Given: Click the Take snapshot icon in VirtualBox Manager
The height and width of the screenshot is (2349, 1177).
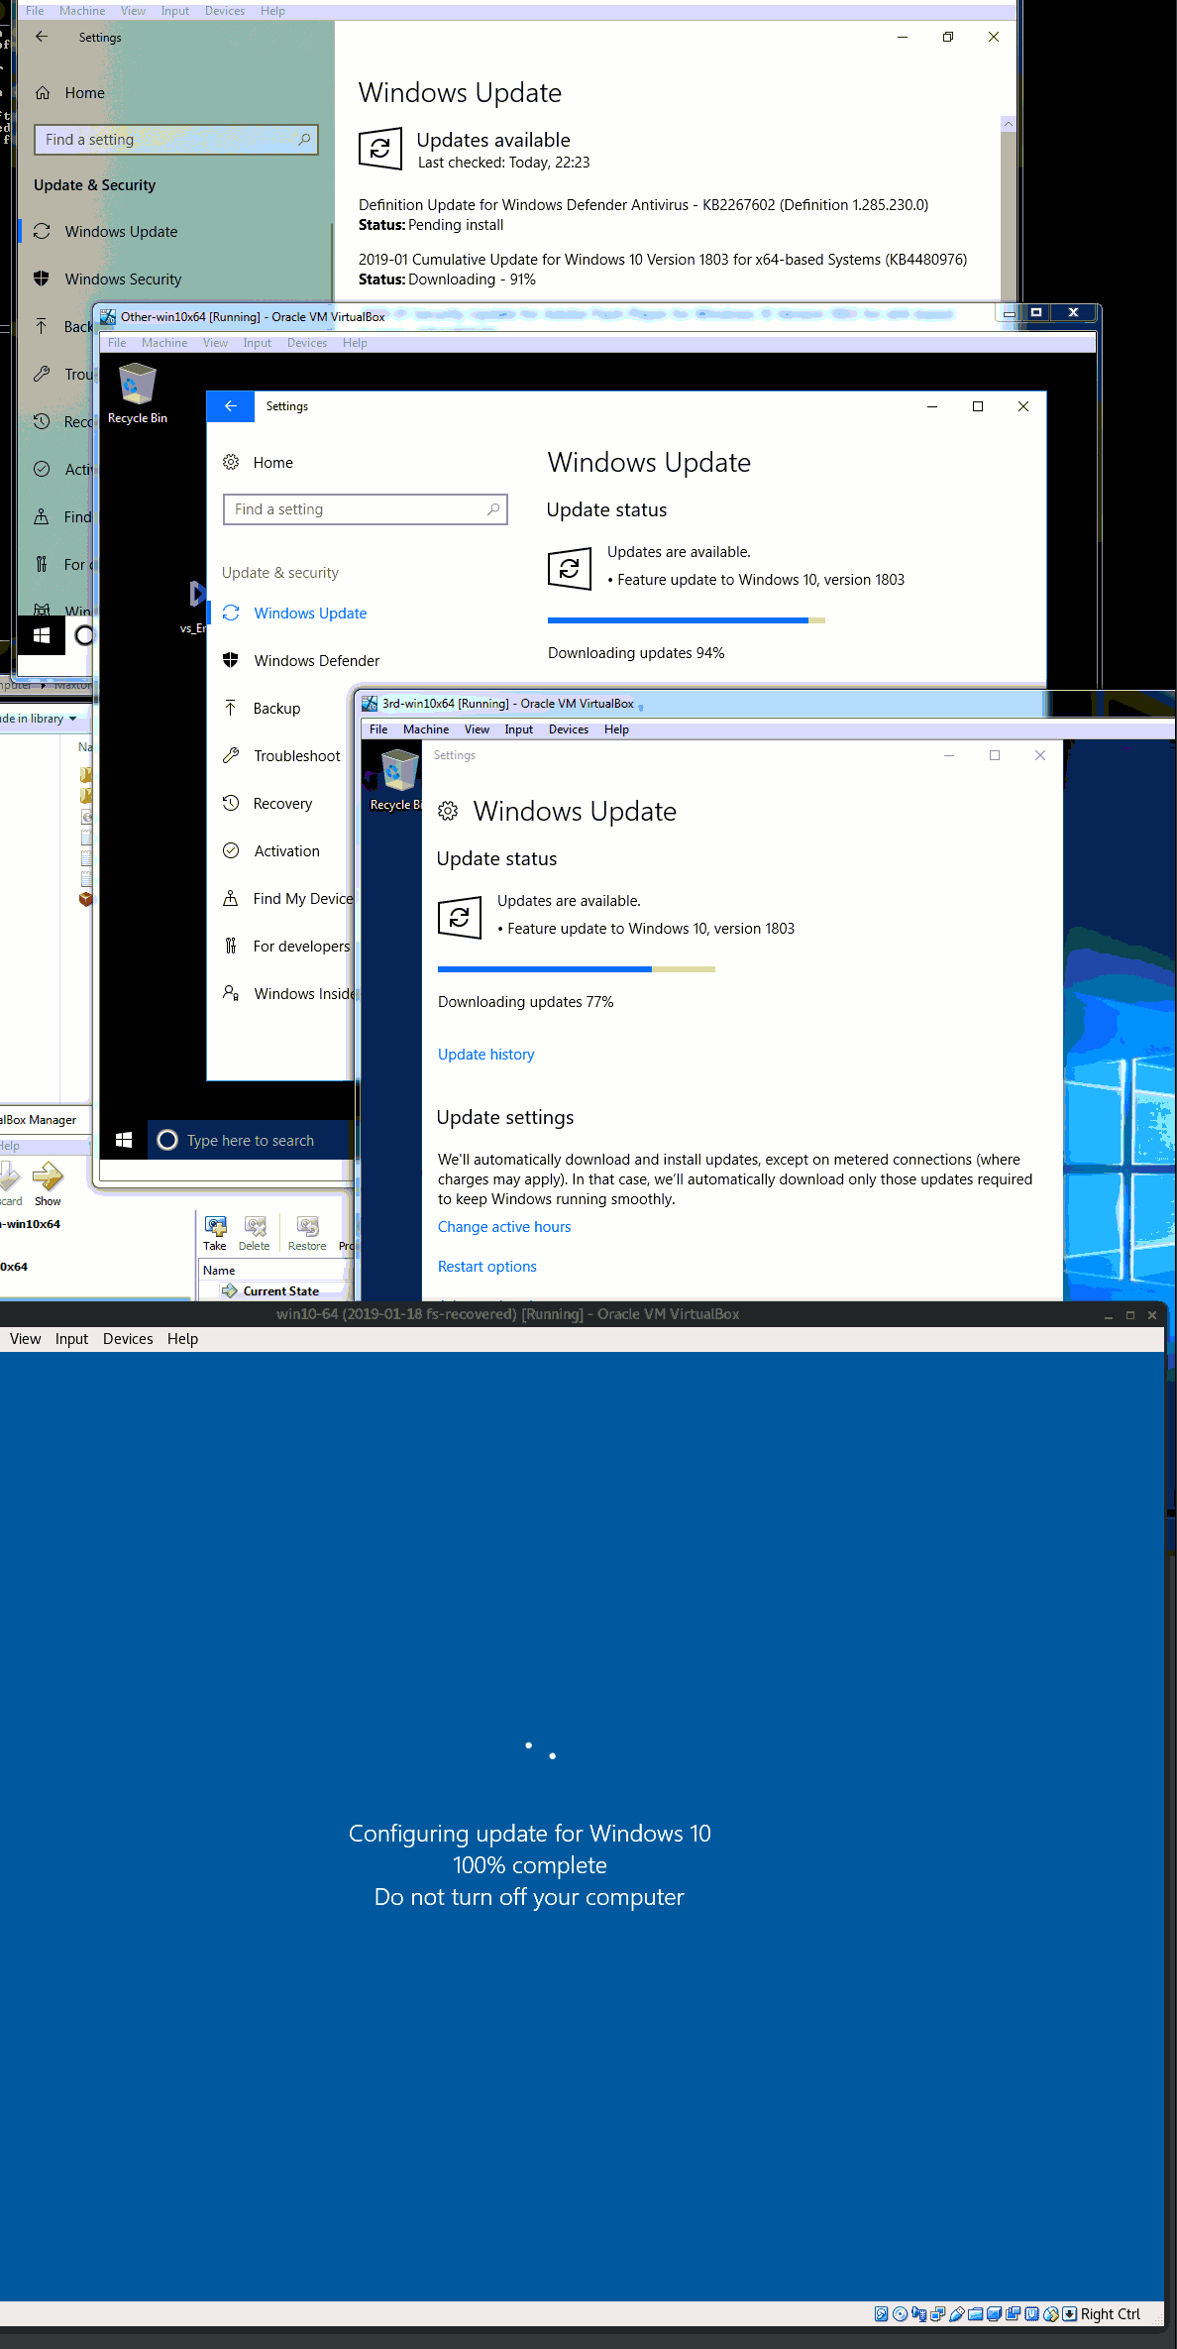Looking at the screenshot, I should pyautogui.click(x=215, y=1226).
